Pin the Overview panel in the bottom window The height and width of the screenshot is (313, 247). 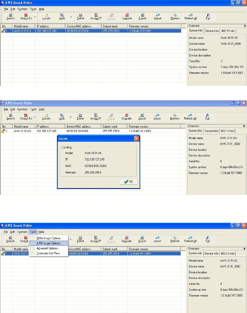244,249
